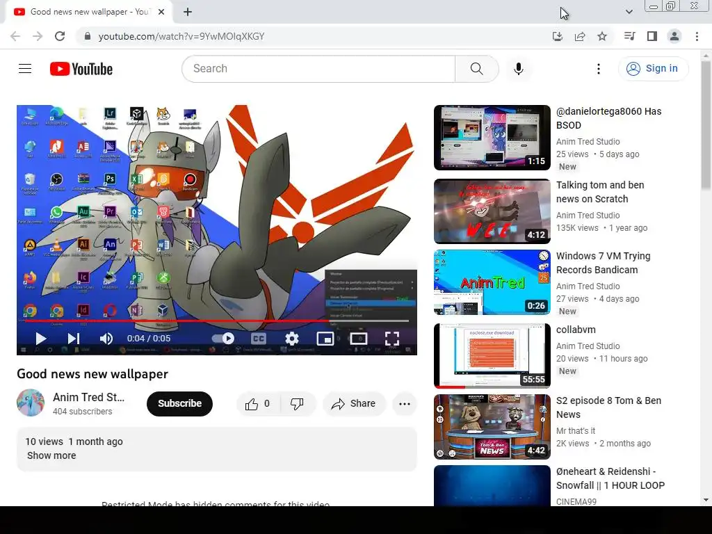712x534 pixels.
Task: Click into the Search input field
Action: tap(318, 69)
